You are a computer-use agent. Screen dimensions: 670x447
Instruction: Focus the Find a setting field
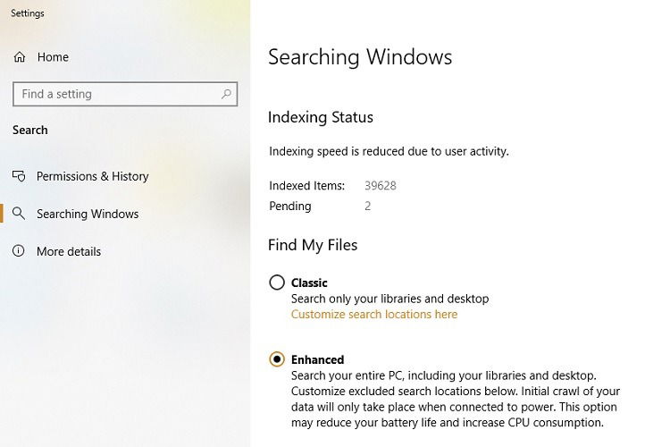[125, 94]
